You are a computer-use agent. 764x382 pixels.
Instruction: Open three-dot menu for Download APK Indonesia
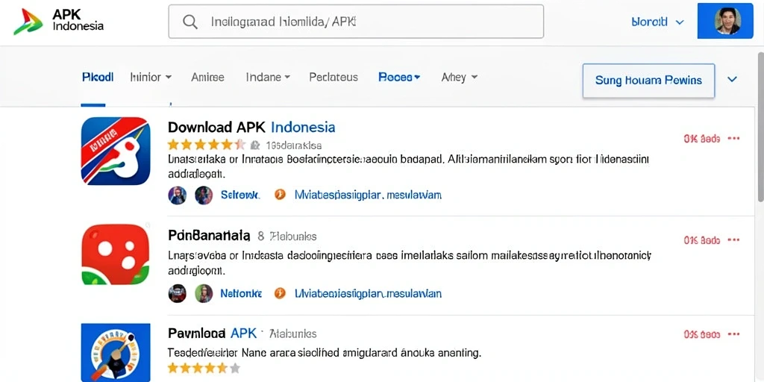[x=733, y=138]
